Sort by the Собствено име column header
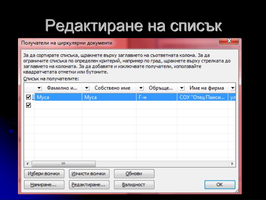The height and width of the screenshot is (200, 266). click(112, 88)
